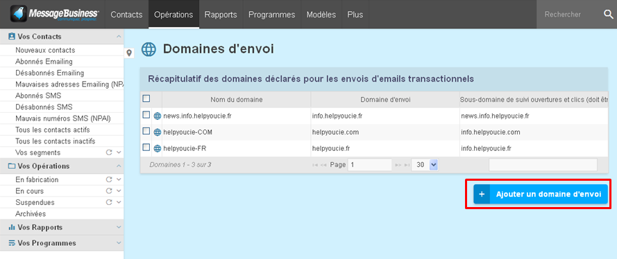Expand the Vos segments chevron

tap(119, 152)
